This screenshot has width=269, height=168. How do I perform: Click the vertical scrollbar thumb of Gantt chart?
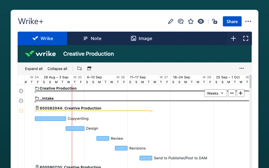[251, 81]
